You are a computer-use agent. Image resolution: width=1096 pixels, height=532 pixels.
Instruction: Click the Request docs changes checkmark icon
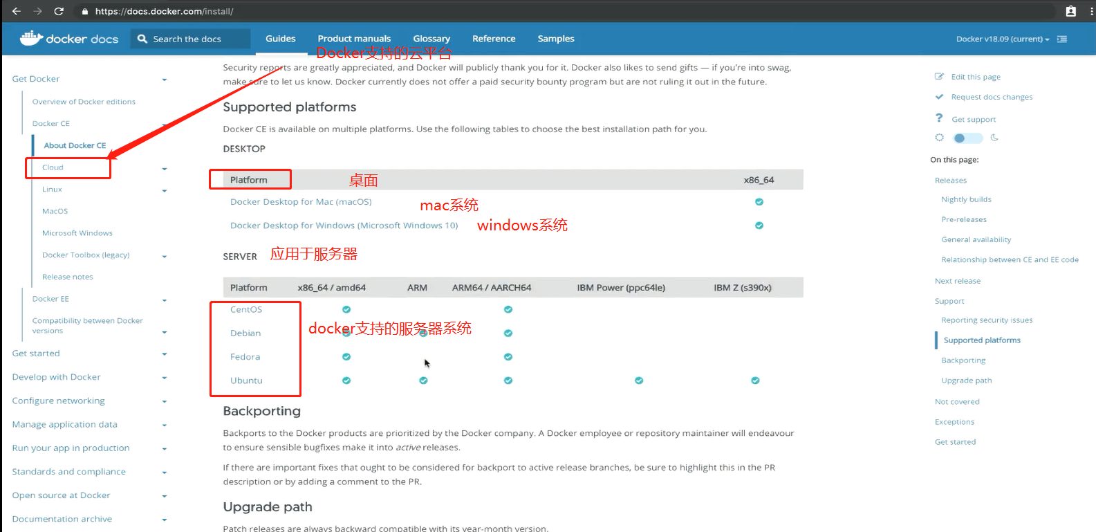coord(939,97)
